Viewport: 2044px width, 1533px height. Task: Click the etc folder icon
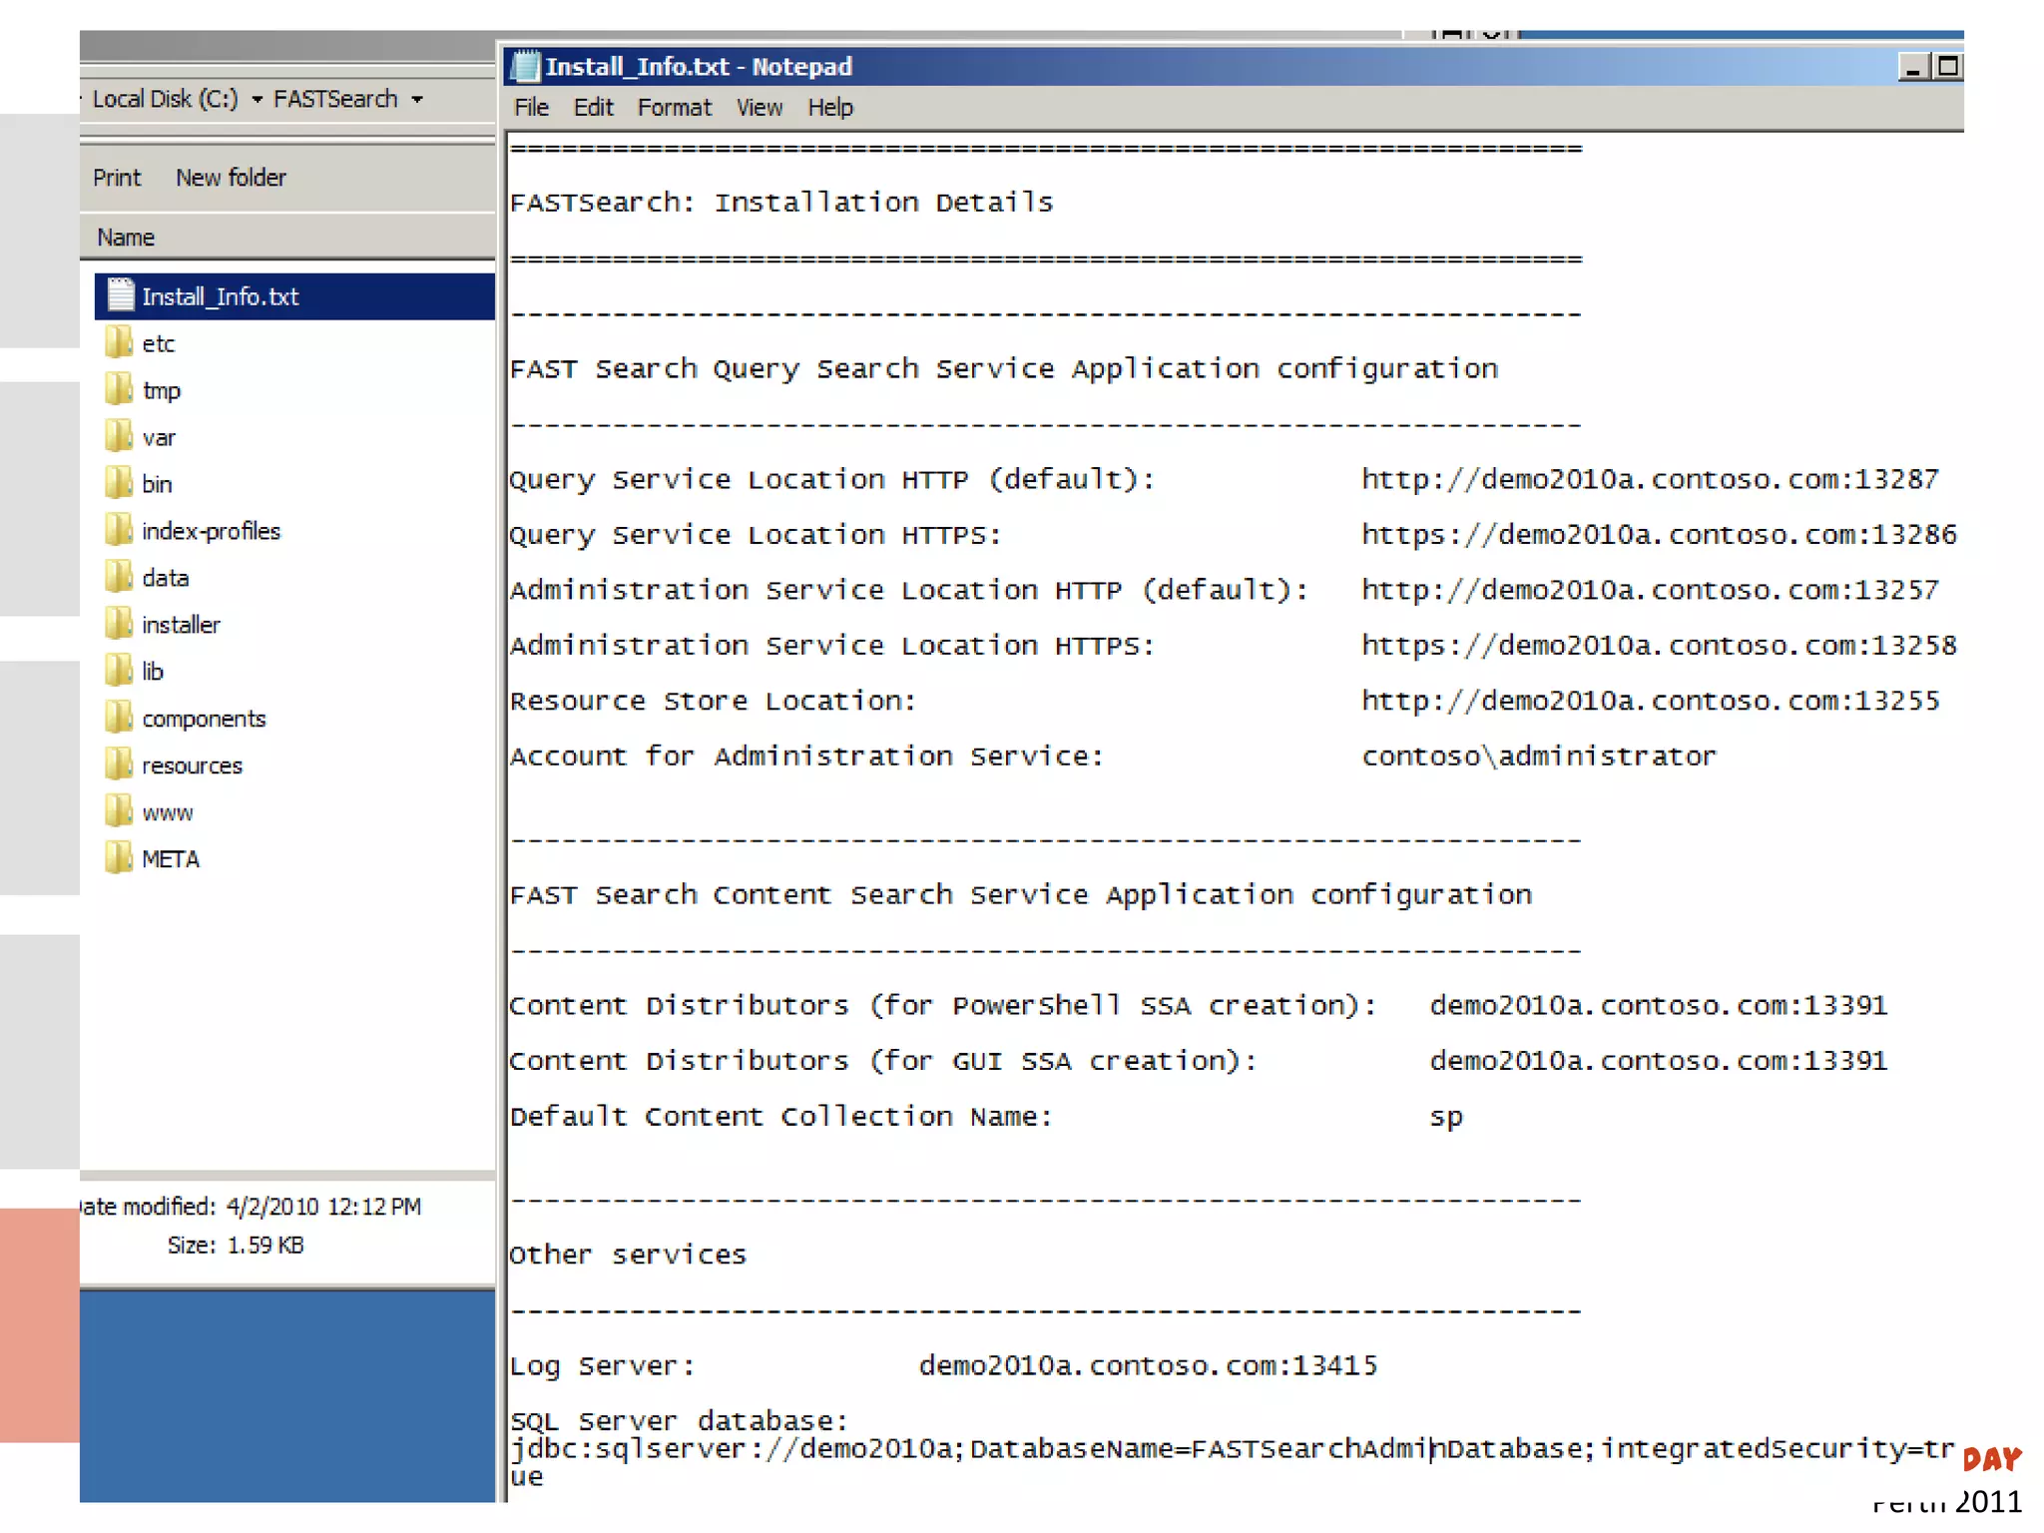click(119, 342)
